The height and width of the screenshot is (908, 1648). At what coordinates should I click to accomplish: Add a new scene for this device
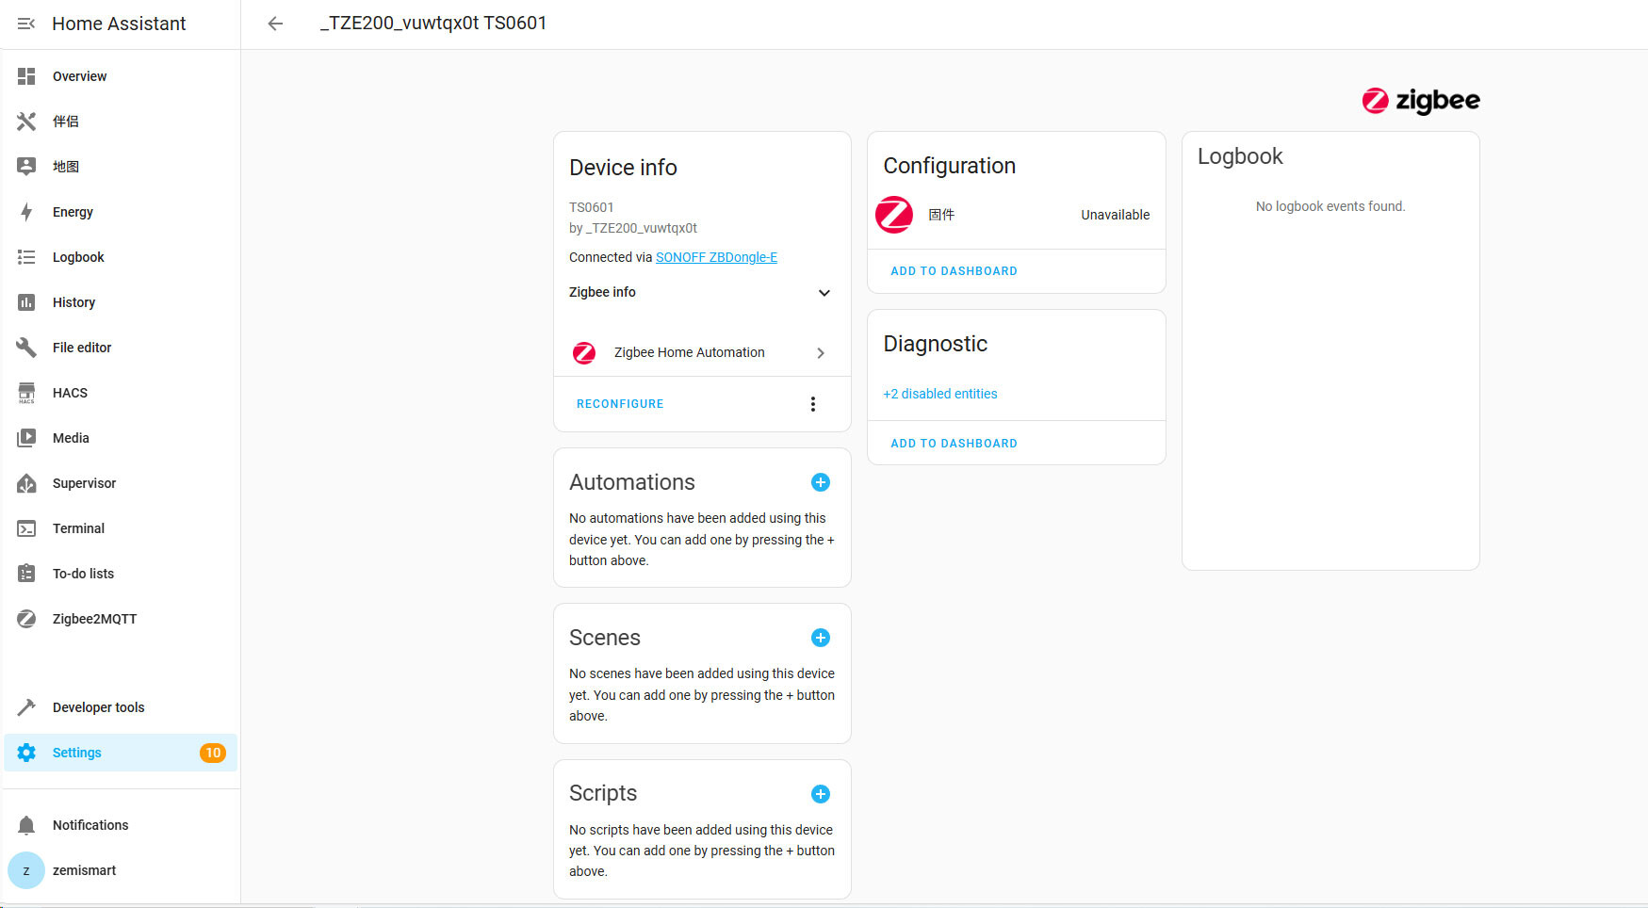tap(820, 638)
